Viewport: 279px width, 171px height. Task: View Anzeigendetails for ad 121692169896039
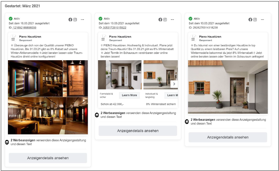click(x=48, y=158)
